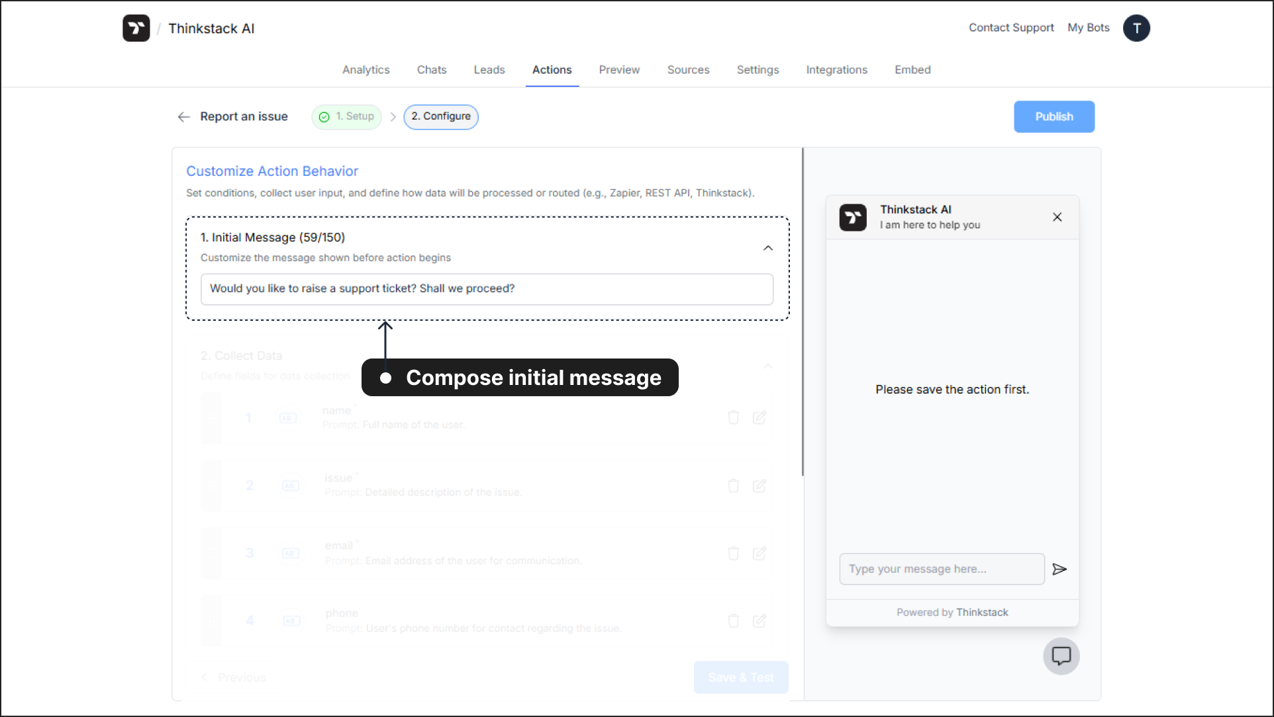Click the phone field label text
Screen dimensions: 1274x717
point(341,613)
